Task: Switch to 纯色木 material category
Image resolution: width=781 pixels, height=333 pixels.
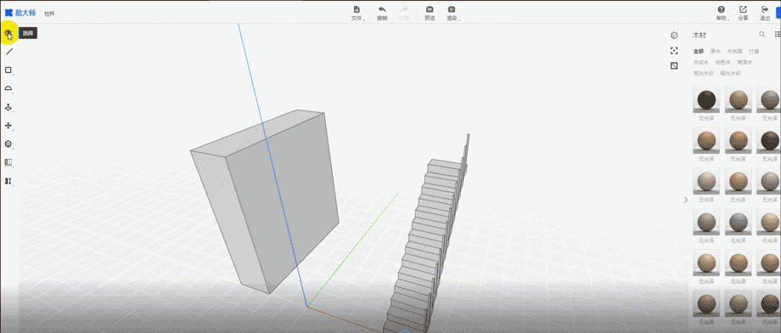Action: [x=722, y=62]
